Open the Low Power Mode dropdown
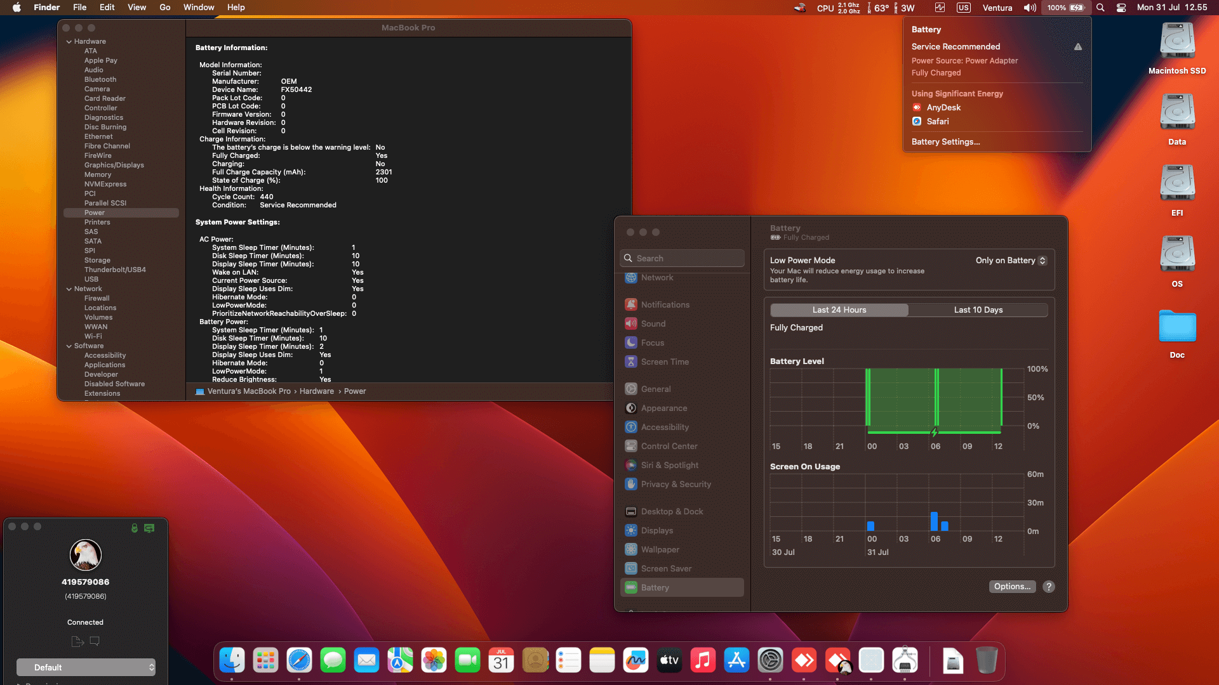The height and width of the screenshot is (685, 1219). [x=1011, y=261]
